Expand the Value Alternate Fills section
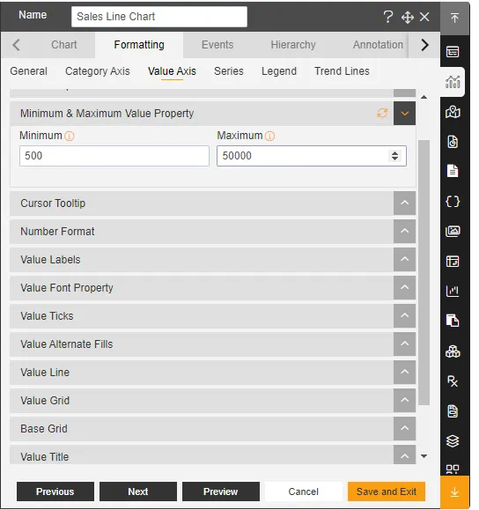The image size is (479, 510). (x=404, y=344)
